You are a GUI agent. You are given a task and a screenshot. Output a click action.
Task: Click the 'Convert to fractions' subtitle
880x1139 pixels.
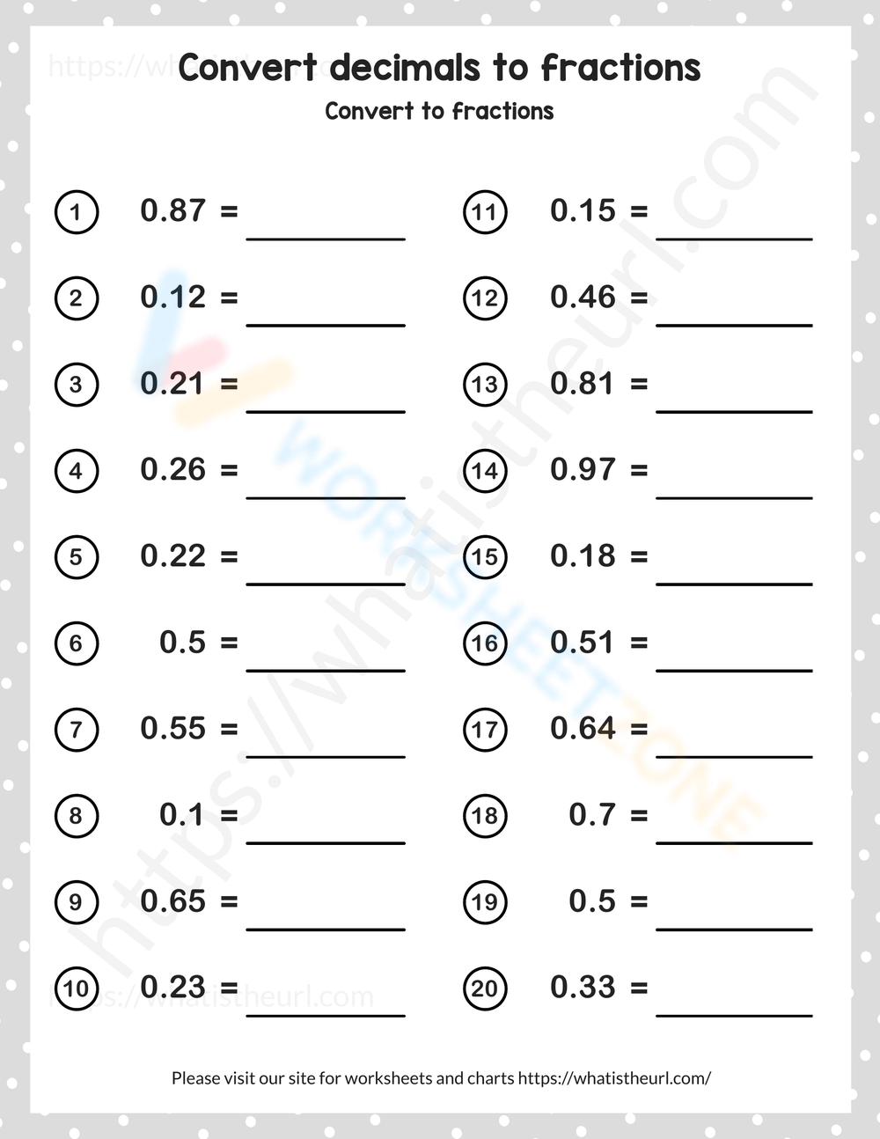pos(439,111)
